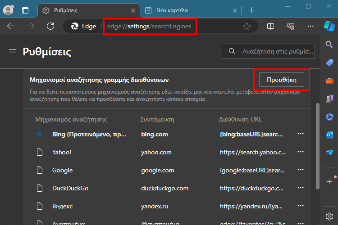Open Outlook in the sidebar
The height and width of the screenshot is (225, 338).
point(329,135)
